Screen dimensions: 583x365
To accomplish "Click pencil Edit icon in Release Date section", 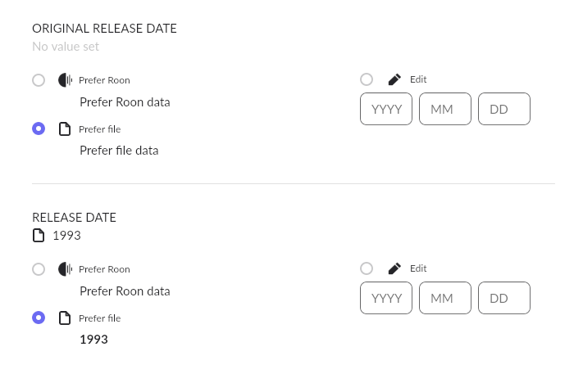I will tap(394, 268).
